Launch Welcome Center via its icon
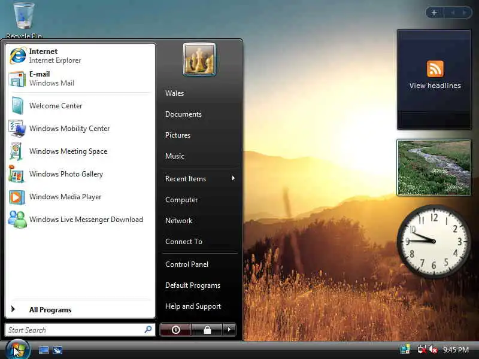Image resolution: width=479 pixels, height=359 pixels. [x=17, y=106]
